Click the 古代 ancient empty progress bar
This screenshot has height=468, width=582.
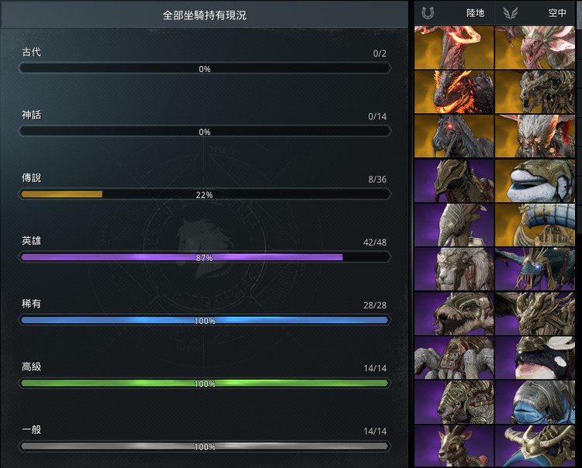(x=205, y=68)
